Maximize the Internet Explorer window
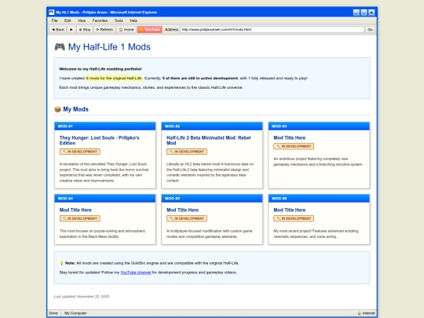Image resolution: width=424 pixels, height=318 pixels. pyautogui.click(x=364, y=13)
